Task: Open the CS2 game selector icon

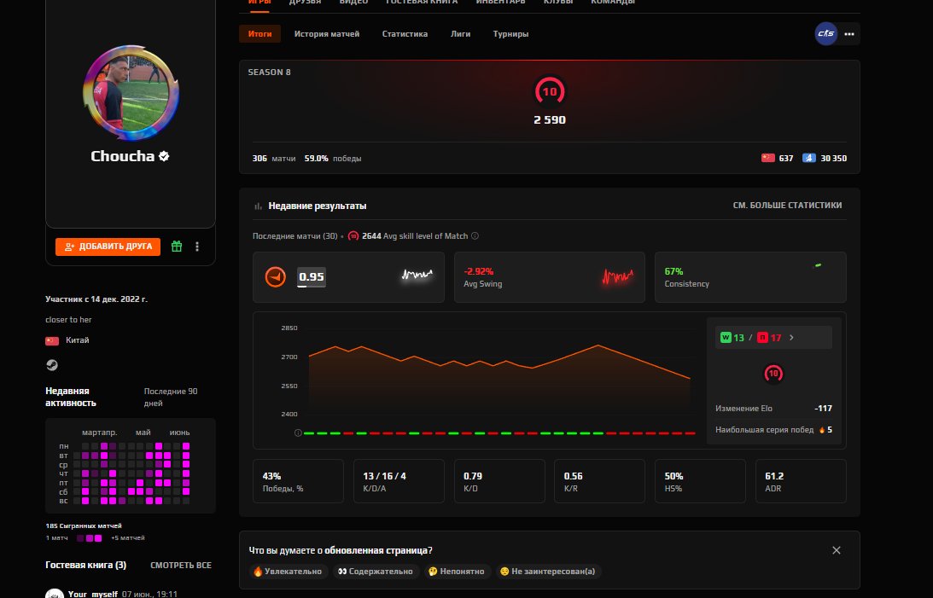Action: [826, 34]
